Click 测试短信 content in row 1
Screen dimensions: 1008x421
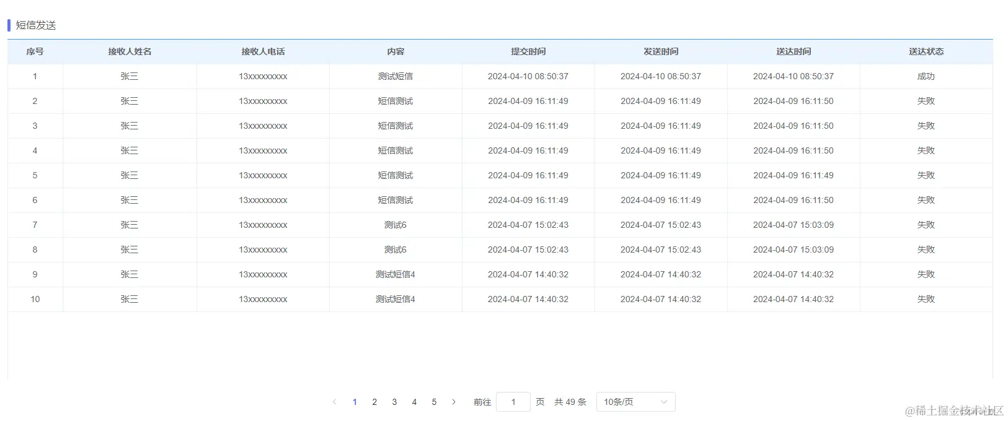coord(396,76)
